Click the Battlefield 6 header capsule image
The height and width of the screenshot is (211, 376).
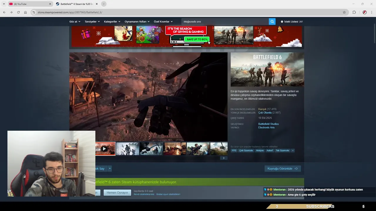coord(267,69)
